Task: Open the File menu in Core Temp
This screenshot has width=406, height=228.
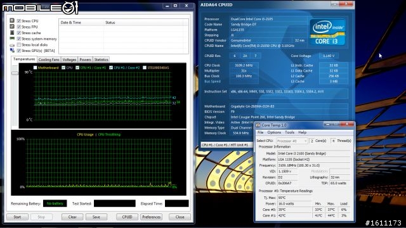Action: tap(260, 132)
